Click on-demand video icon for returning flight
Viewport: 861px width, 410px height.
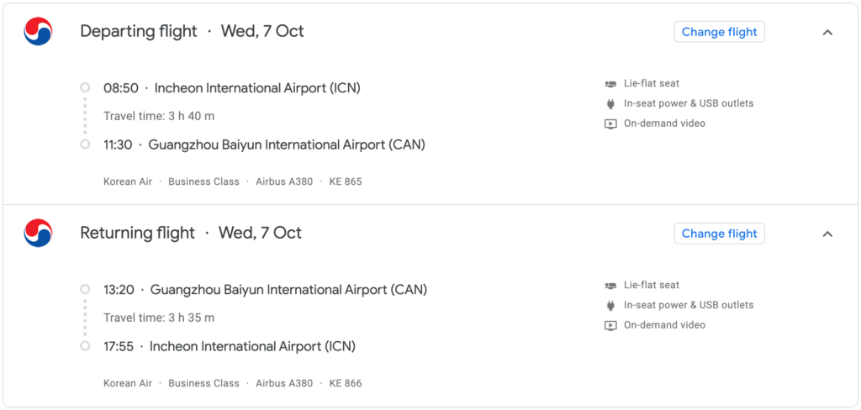coord(610,325)
